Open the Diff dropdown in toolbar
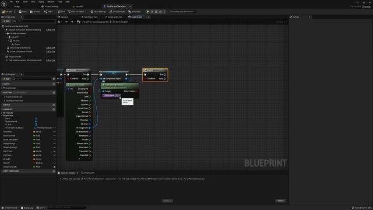The height and width of the screenshot is (210, 373). (48, 12)
